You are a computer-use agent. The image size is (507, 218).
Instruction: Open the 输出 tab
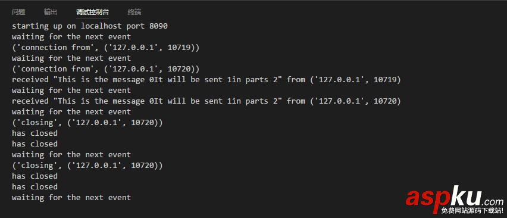click(51, 13)
